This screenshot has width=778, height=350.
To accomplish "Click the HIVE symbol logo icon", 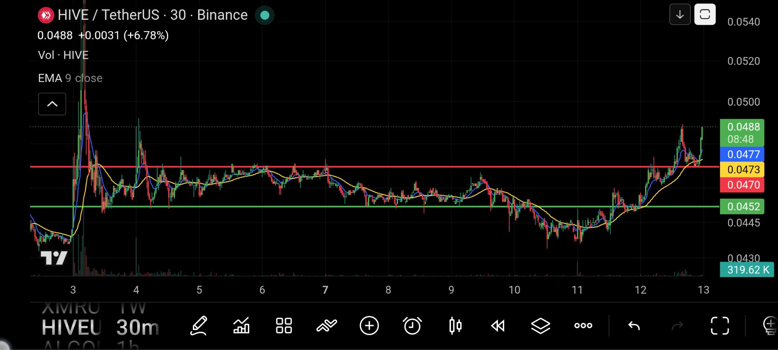I will pyautogui.click(x=46, y=15).
